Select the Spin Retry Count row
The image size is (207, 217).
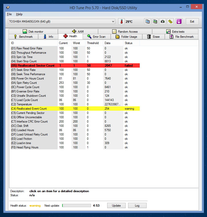(75, 83)
